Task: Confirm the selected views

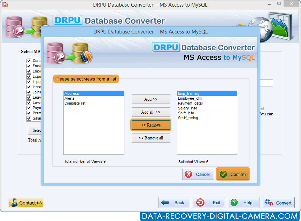Action: click(x=233, y=174)
